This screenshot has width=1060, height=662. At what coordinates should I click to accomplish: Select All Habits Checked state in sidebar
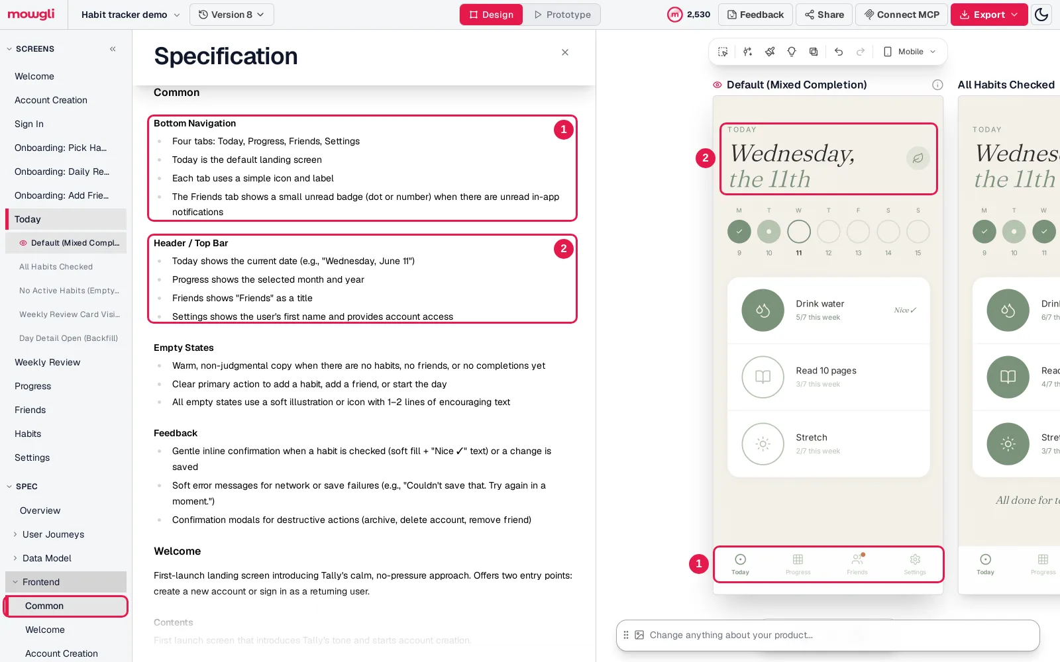pyautogui.click(x=56, y=267)
